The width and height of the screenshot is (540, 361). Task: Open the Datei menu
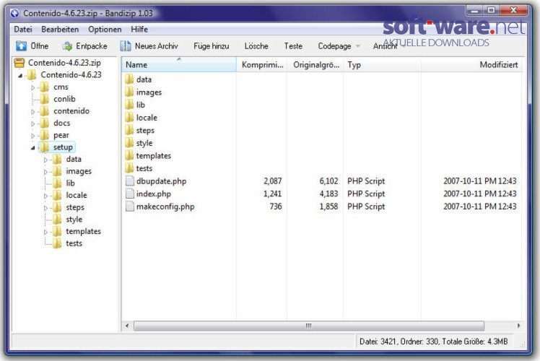(23, 30)
